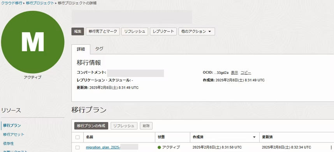Image resolution: width=334 pixels, height=152 pixels.
Task: Go to クラウド移行 breadcrumb
Action: point(12,3)
